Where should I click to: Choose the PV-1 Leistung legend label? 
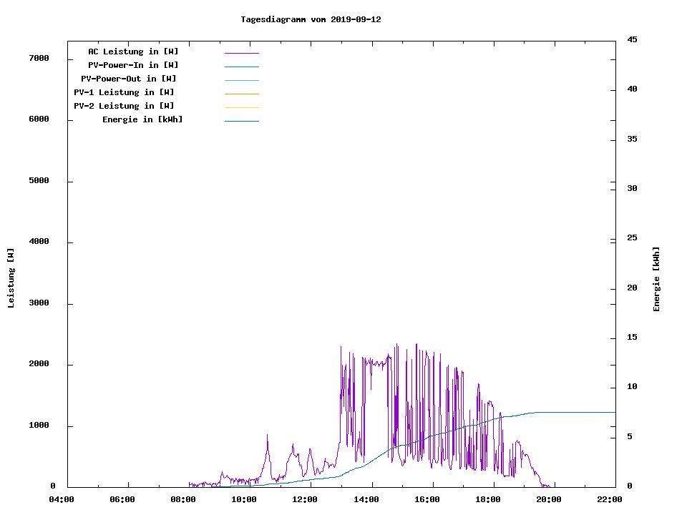(x=124, y=92)
